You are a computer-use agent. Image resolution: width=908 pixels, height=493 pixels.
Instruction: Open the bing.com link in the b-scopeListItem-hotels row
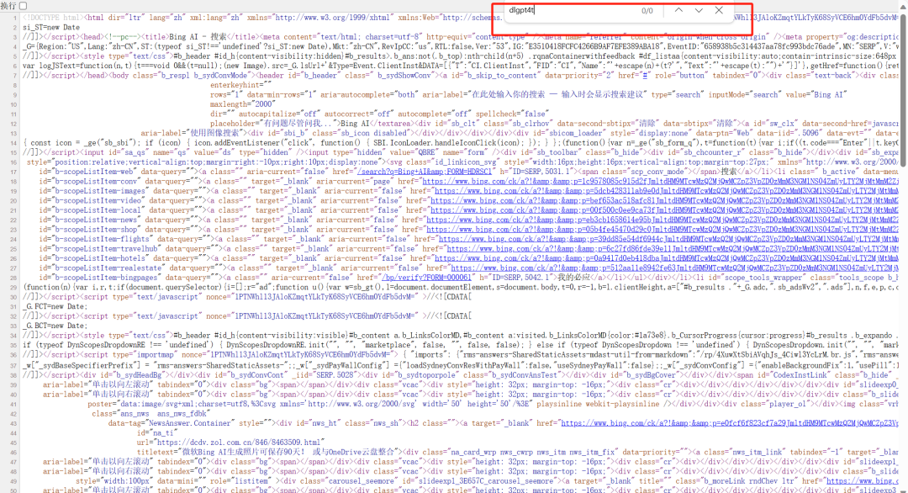coord(667,258)
